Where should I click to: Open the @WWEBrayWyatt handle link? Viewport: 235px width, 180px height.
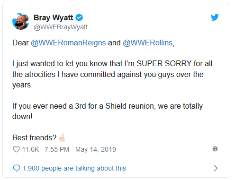[61, 27]
